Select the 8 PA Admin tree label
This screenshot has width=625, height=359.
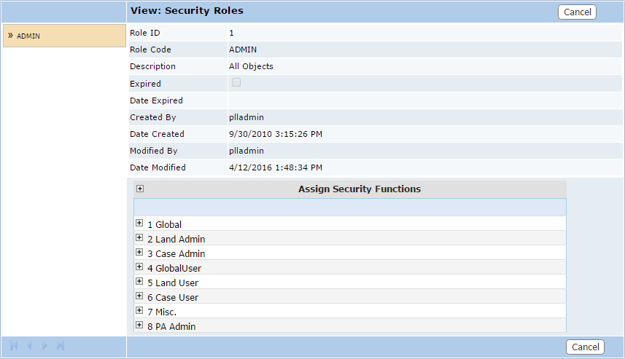[171, 327]
